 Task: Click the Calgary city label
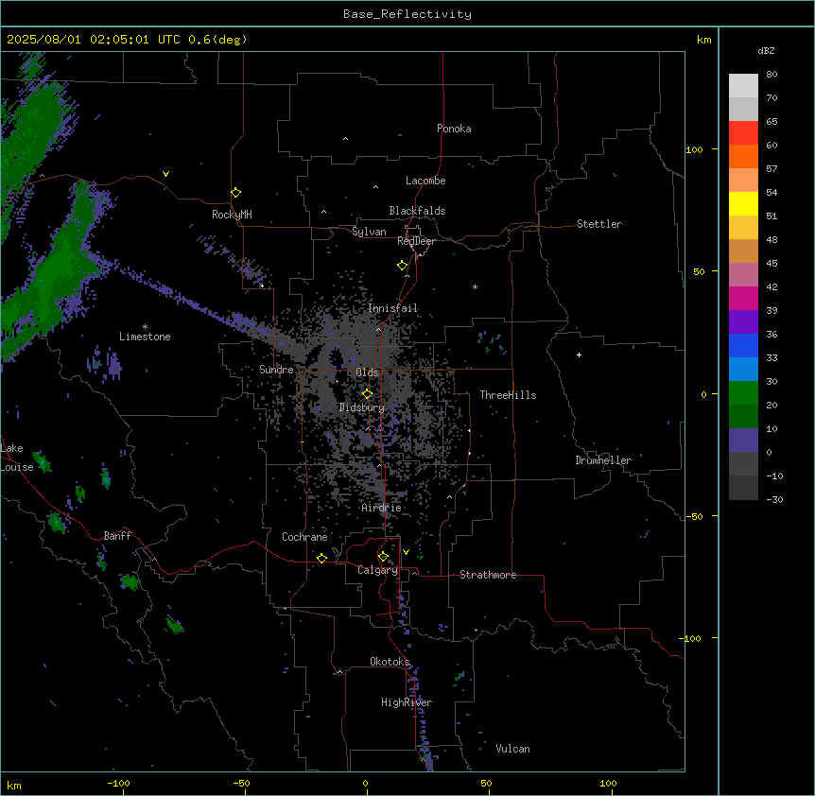[378, 570]
